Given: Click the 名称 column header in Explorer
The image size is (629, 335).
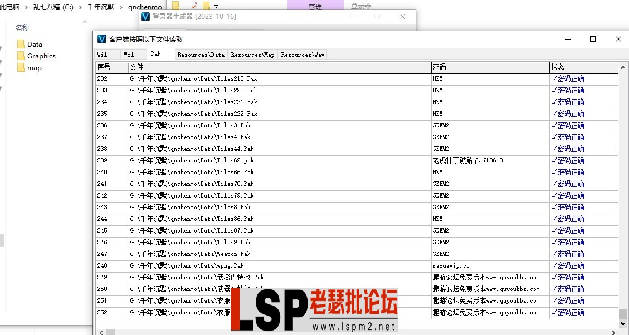Looking at the screenshot, I should [x=22, y=27].
